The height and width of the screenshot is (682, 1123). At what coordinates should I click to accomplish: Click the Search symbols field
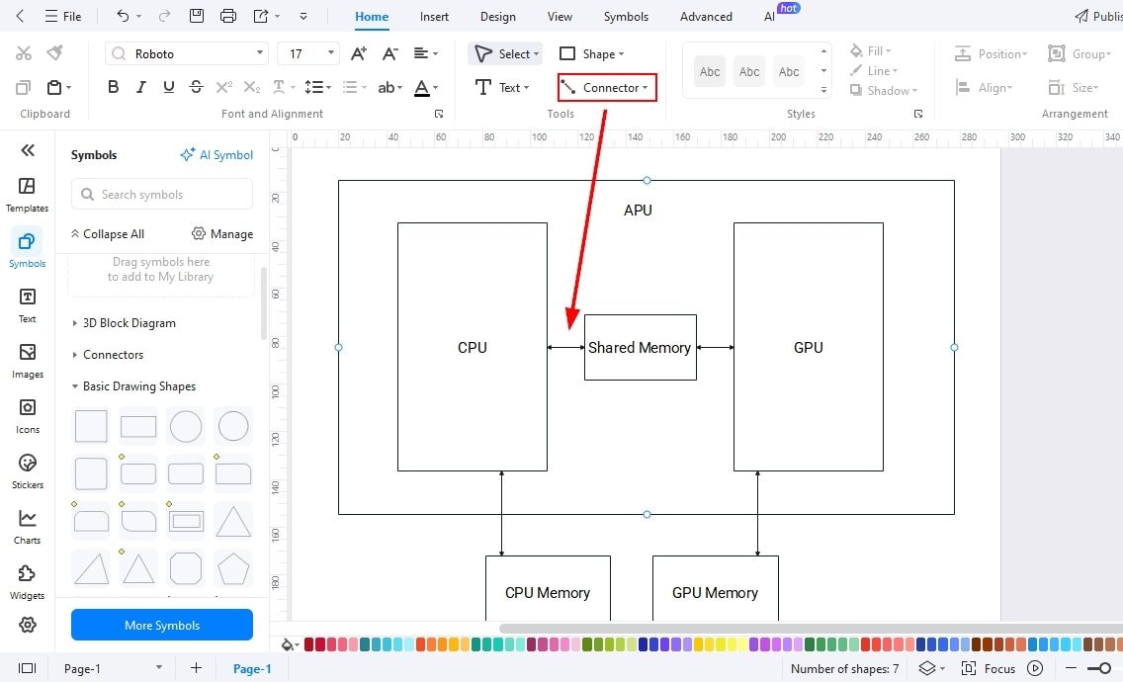click(x=162, y=194)
